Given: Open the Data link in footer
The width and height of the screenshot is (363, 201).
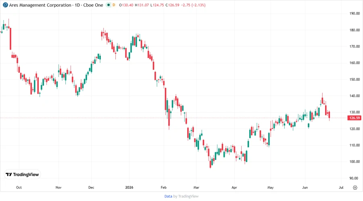Looking at the screenshot, I should (168, 196).
